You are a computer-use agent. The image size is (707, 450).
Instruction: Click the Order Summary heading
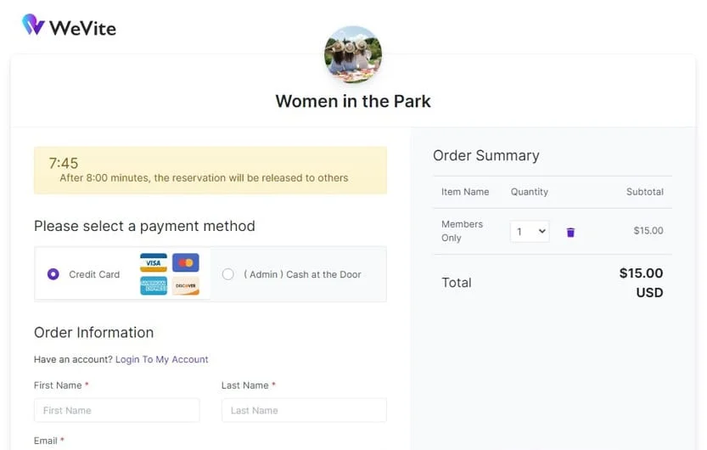coord(486,155)
